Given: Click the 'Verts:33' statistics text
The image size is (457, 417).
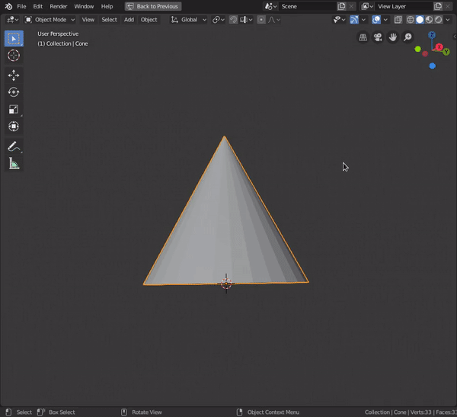Looking at the screenshot, I should point(421,412).
